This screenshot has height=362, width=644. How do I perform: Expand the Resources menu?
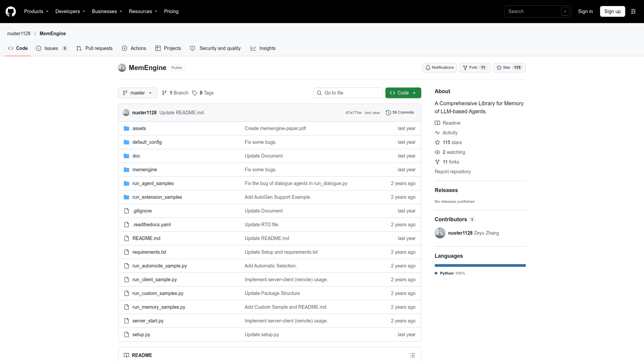143,11
